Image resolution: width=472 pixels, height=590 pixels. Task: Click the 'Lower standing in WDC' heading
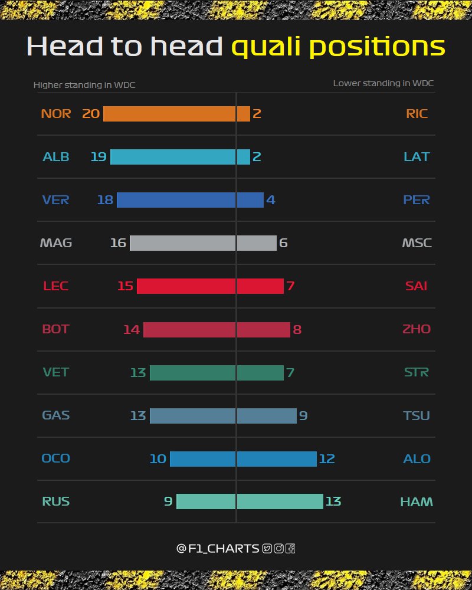[x=383, y=83]
